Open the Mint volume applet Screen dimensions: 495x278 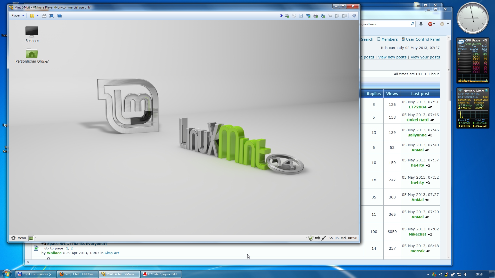click(317, 238)
